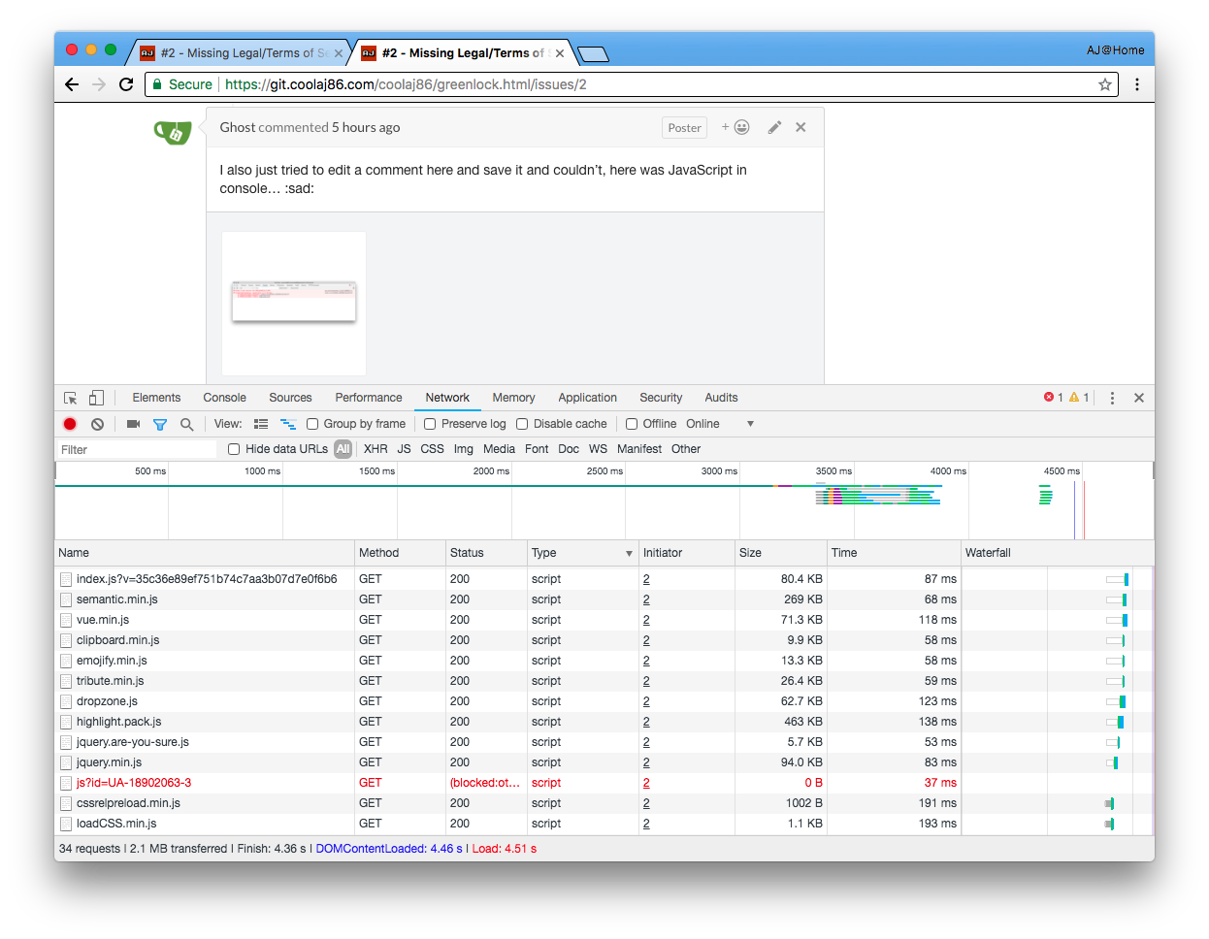Tick the Offline checkbox
This screenshot has height=939, width=1209.
point(632,424)
